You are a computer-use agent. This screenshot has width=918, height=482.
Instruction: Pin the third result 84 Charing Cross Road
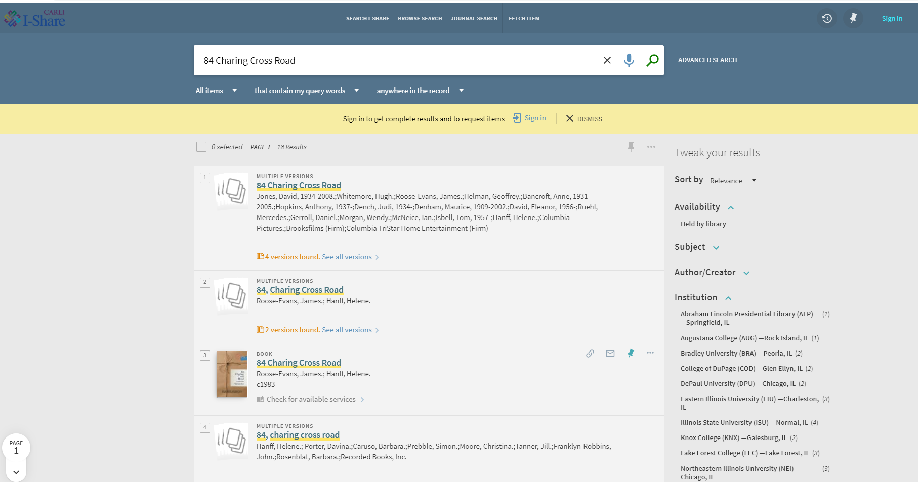pos(631,354)
